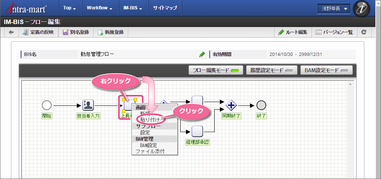This screenshot has height=179, width=381.
Task: Select the 終了 end event circle
Action: 261,105
